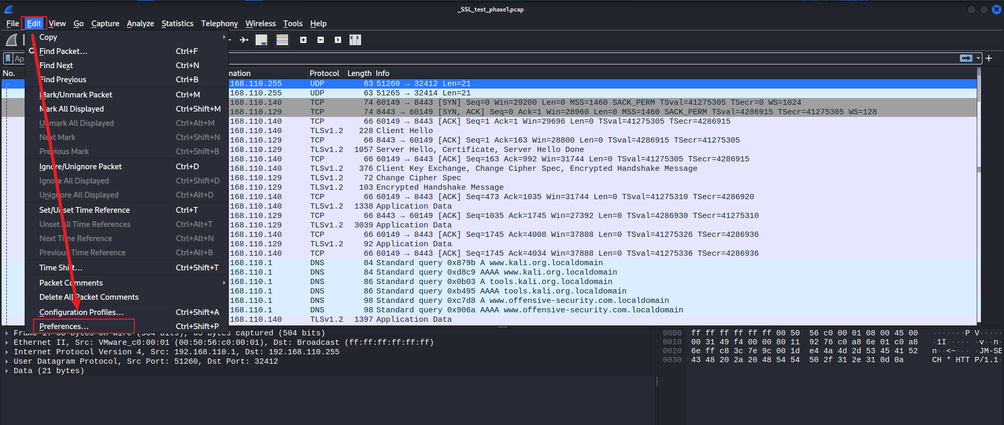Image resolution: width=1004 pixels, height=425 pixels.
Task: Select Server Hello, Certificate packet row
Action: (x=603, y=149)
